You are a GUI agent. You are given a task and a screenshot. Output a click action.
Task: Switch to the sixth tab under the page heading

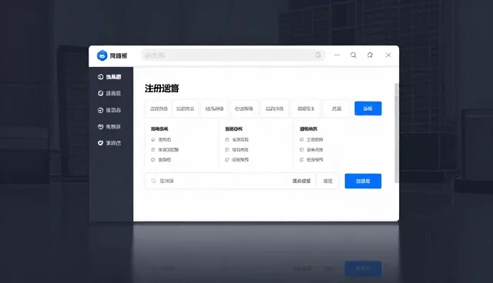[x=306, y=108]
